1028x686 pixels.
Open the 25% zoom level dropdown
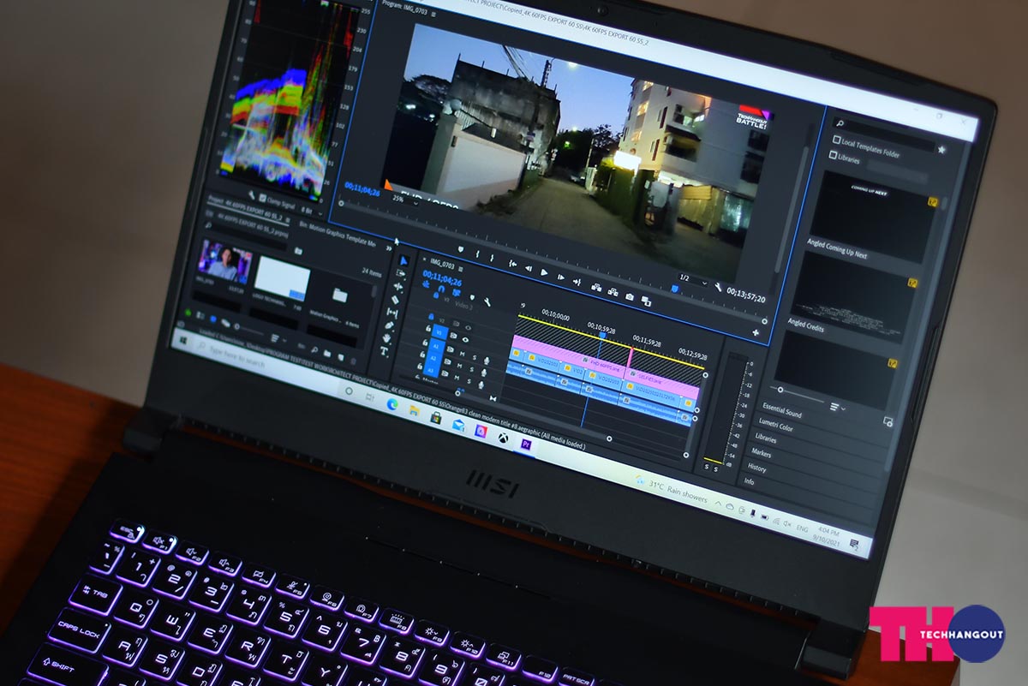point(403,199)
